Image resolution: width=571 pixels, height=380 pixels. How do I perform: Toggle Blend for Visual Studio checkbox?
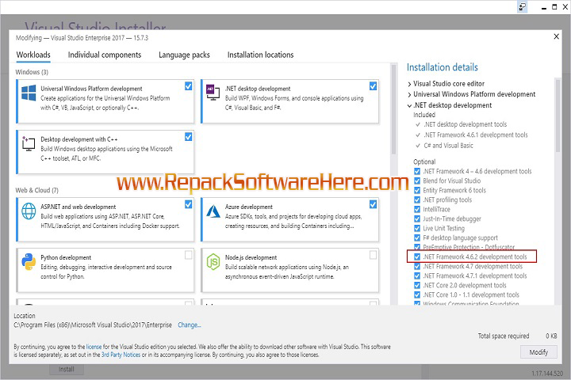tap(417, 180)
